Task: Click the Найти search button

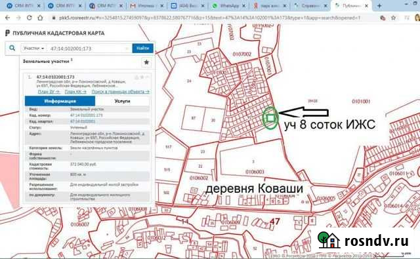Action: pos(143,48)
